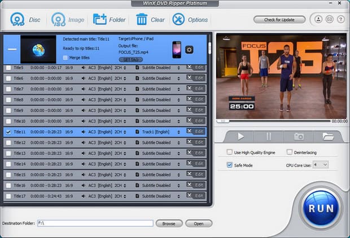Open Title11 subtitle track selector
Screen dimensions: 350x238
(178, 132)
